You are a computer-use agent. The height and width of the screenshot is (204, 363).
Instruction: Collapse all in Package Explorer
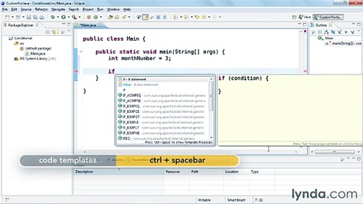point(48,32)
